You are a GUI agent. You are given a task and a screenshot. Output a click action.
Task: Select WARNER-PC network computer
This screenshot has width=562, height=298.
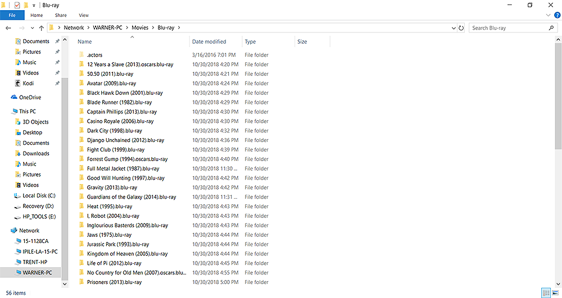point(37,272)
